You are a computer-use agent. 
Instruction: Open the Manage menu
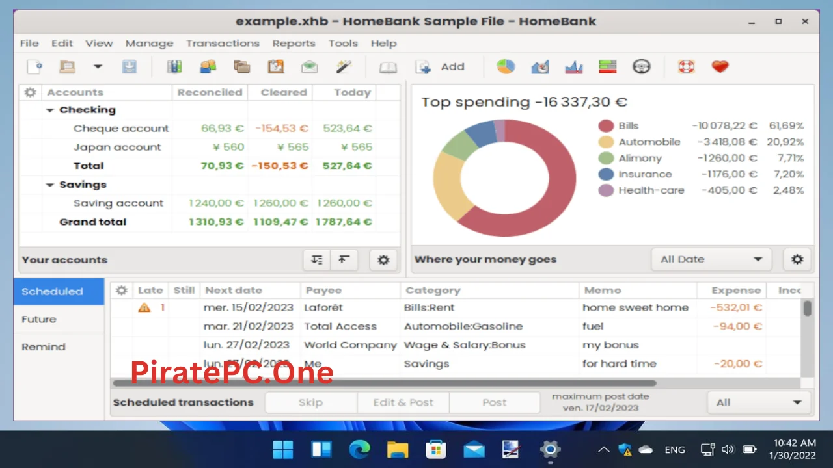(x=149, y=43)
